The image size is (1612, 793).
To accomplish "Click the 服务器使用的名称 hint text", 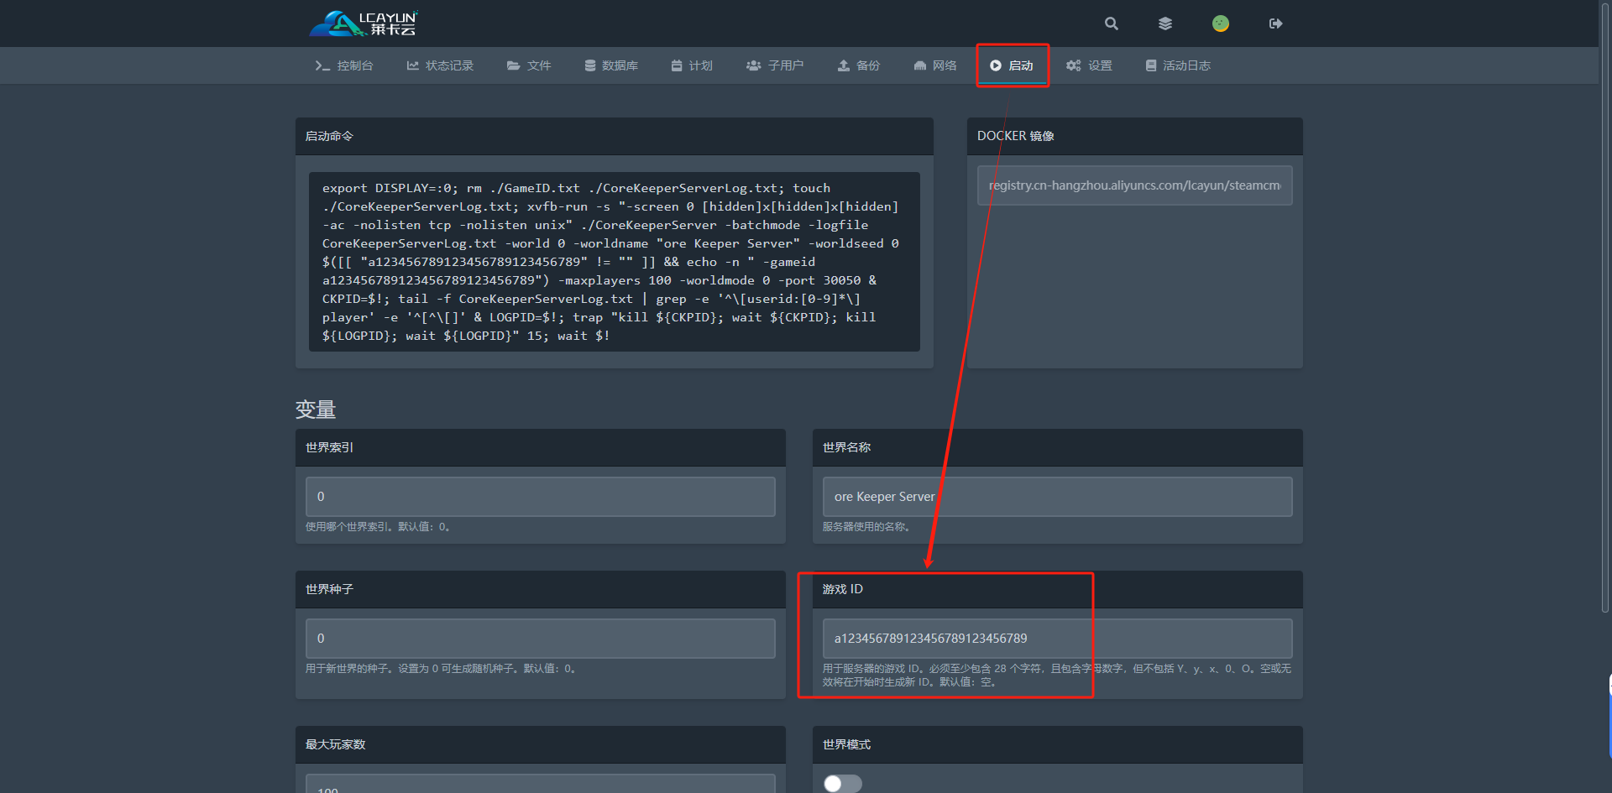I will point(866,527).
